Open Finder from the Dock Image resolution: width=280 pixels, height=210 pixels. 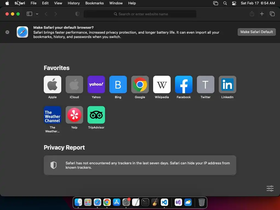pyautogui.click(x=78, y=202)
